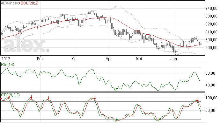Click the red stochastic sell arrow in early February

pyautogui.click(x=48, y=98)
